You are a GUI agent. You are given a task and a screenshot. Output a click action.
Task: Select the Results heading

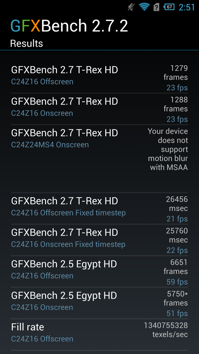(x=27, y=43)
